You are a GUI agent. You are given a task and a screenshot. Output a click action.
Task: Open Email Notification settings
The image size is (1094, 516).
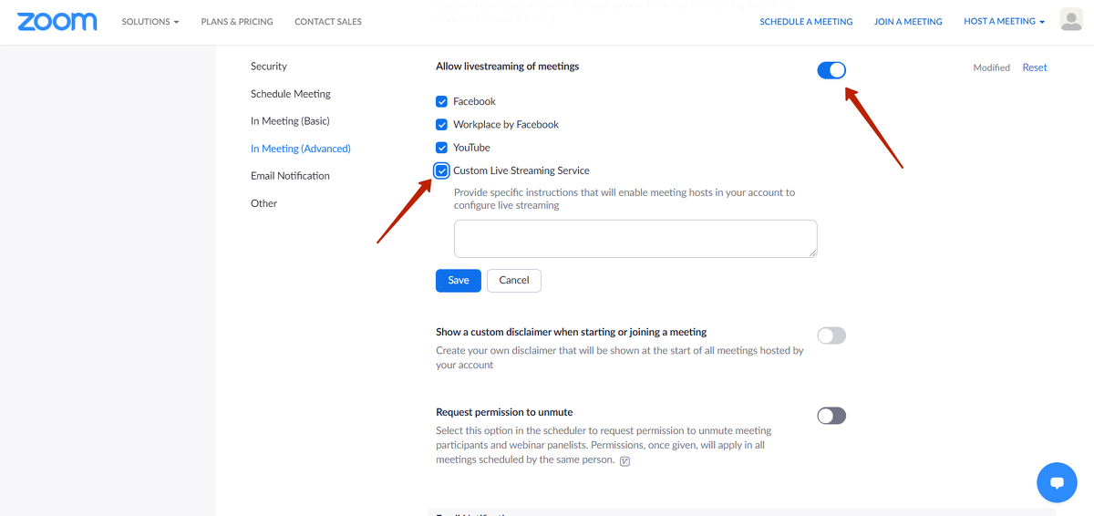coord(290,176)
